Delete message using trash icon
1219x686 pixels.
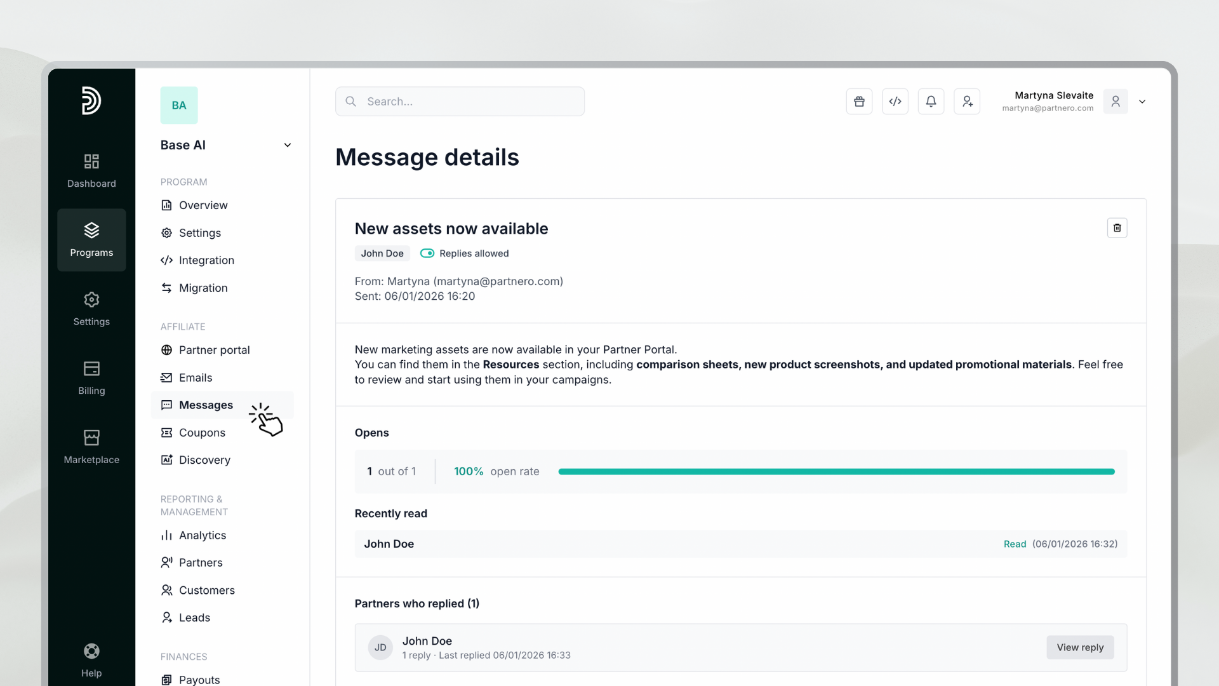point(1117,228)
